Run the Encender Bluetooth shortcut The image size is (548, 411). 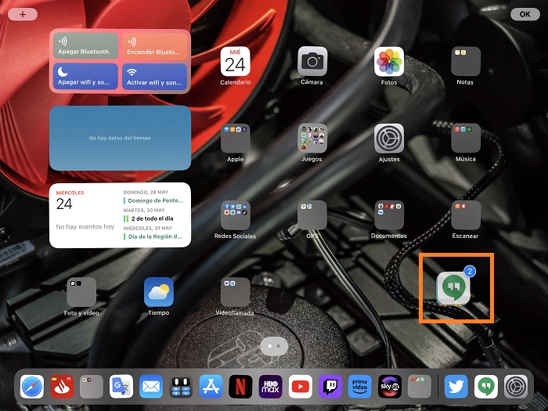click(154, 45)
